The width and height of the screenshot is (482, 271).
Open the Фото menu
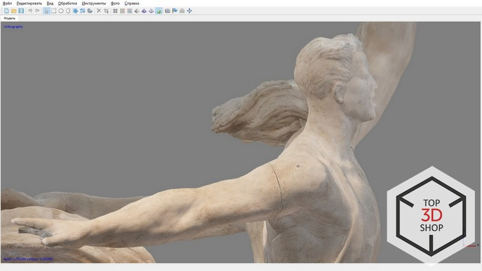pyautogui.click(x=115, y=3)
